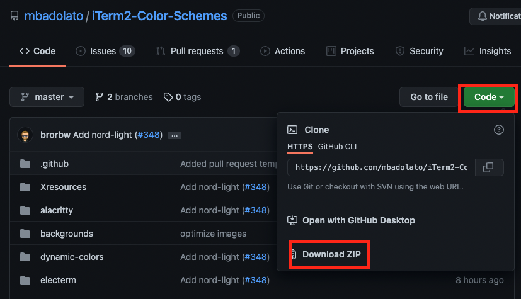Click the folder icon next to backgrounds

(25, 234)
